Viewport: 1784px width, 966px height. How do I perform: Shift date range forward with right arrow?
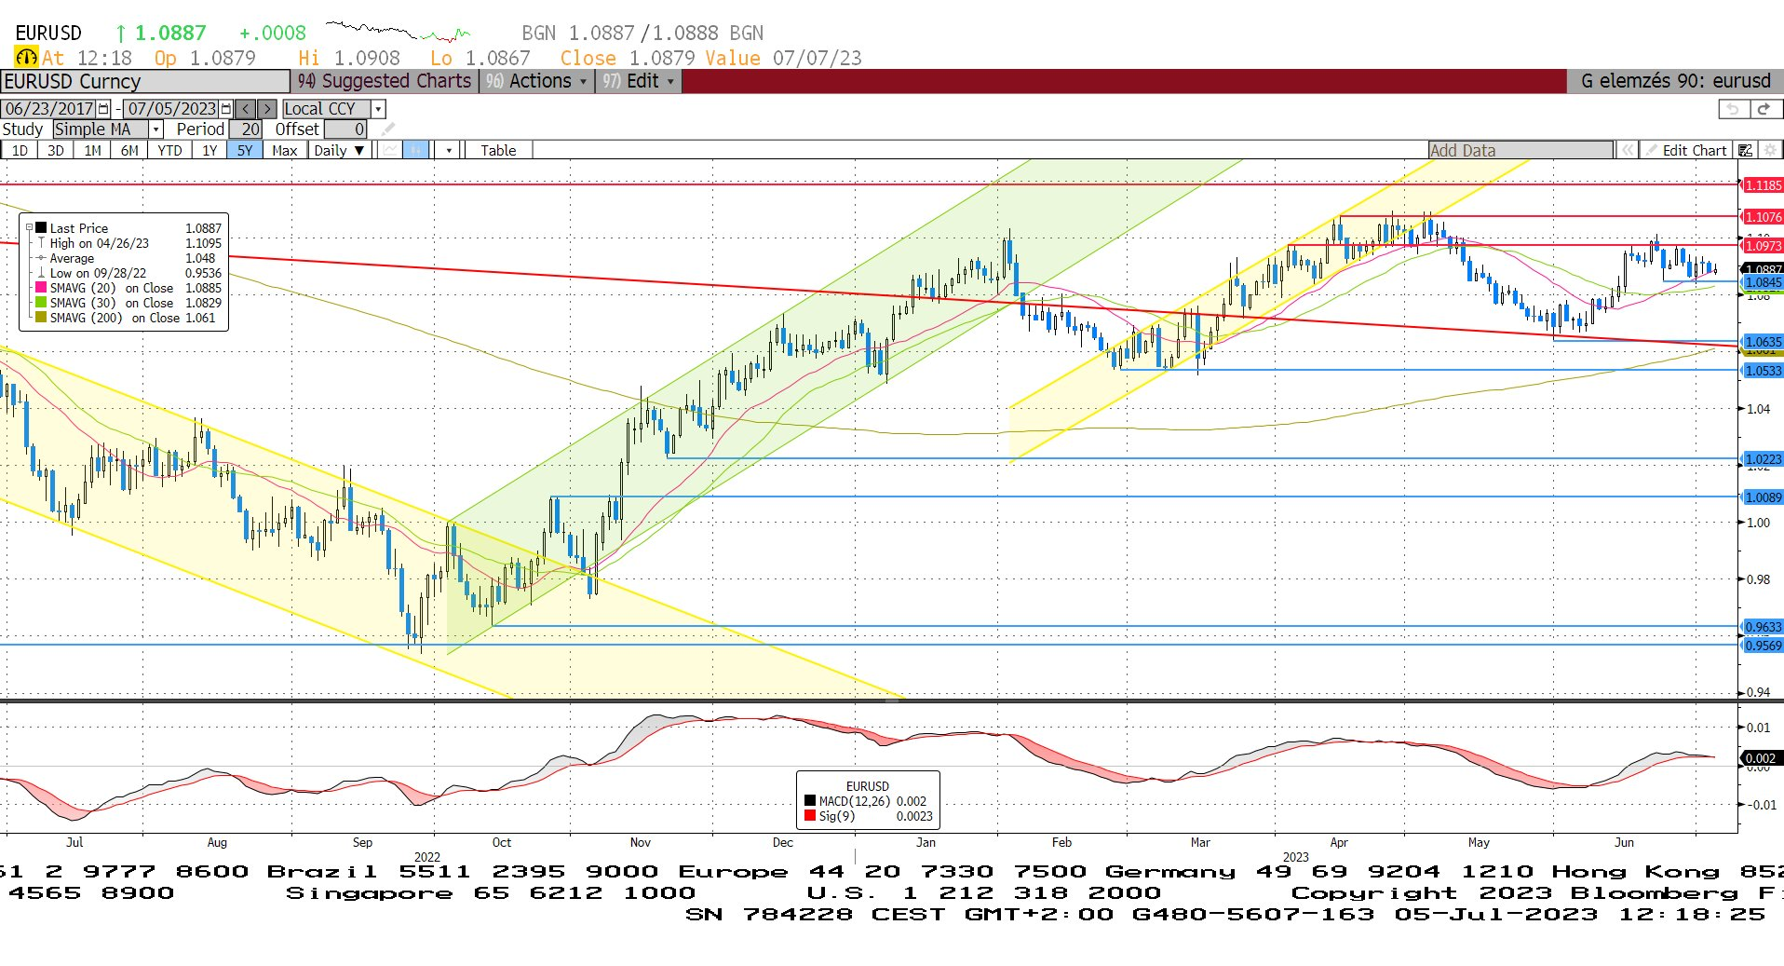[267, 109]
